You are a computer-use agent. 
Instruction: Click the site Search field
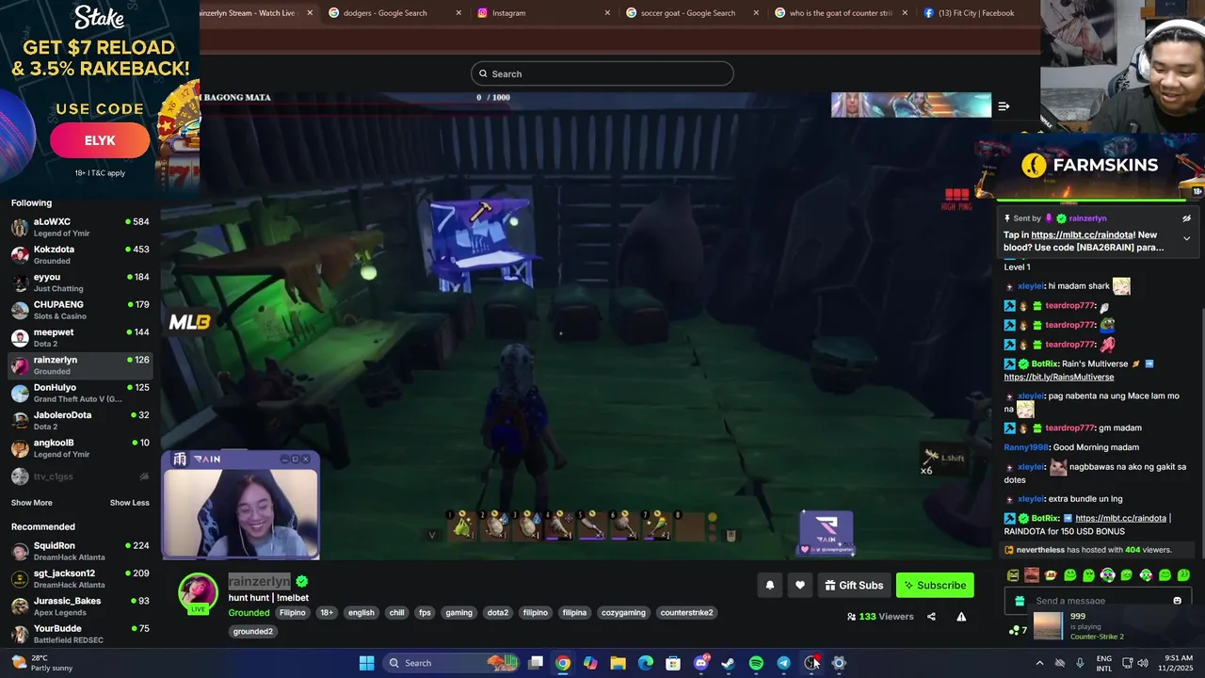click(602, 73)
